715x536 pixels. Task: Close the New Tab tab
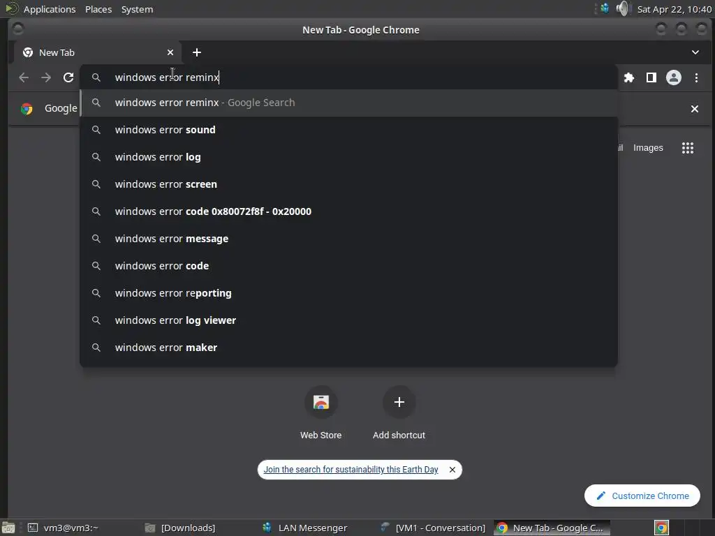(170, 52)
